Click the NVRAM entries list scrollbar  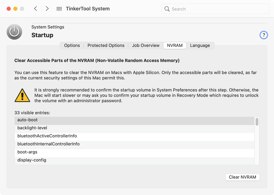click(257, 122)
